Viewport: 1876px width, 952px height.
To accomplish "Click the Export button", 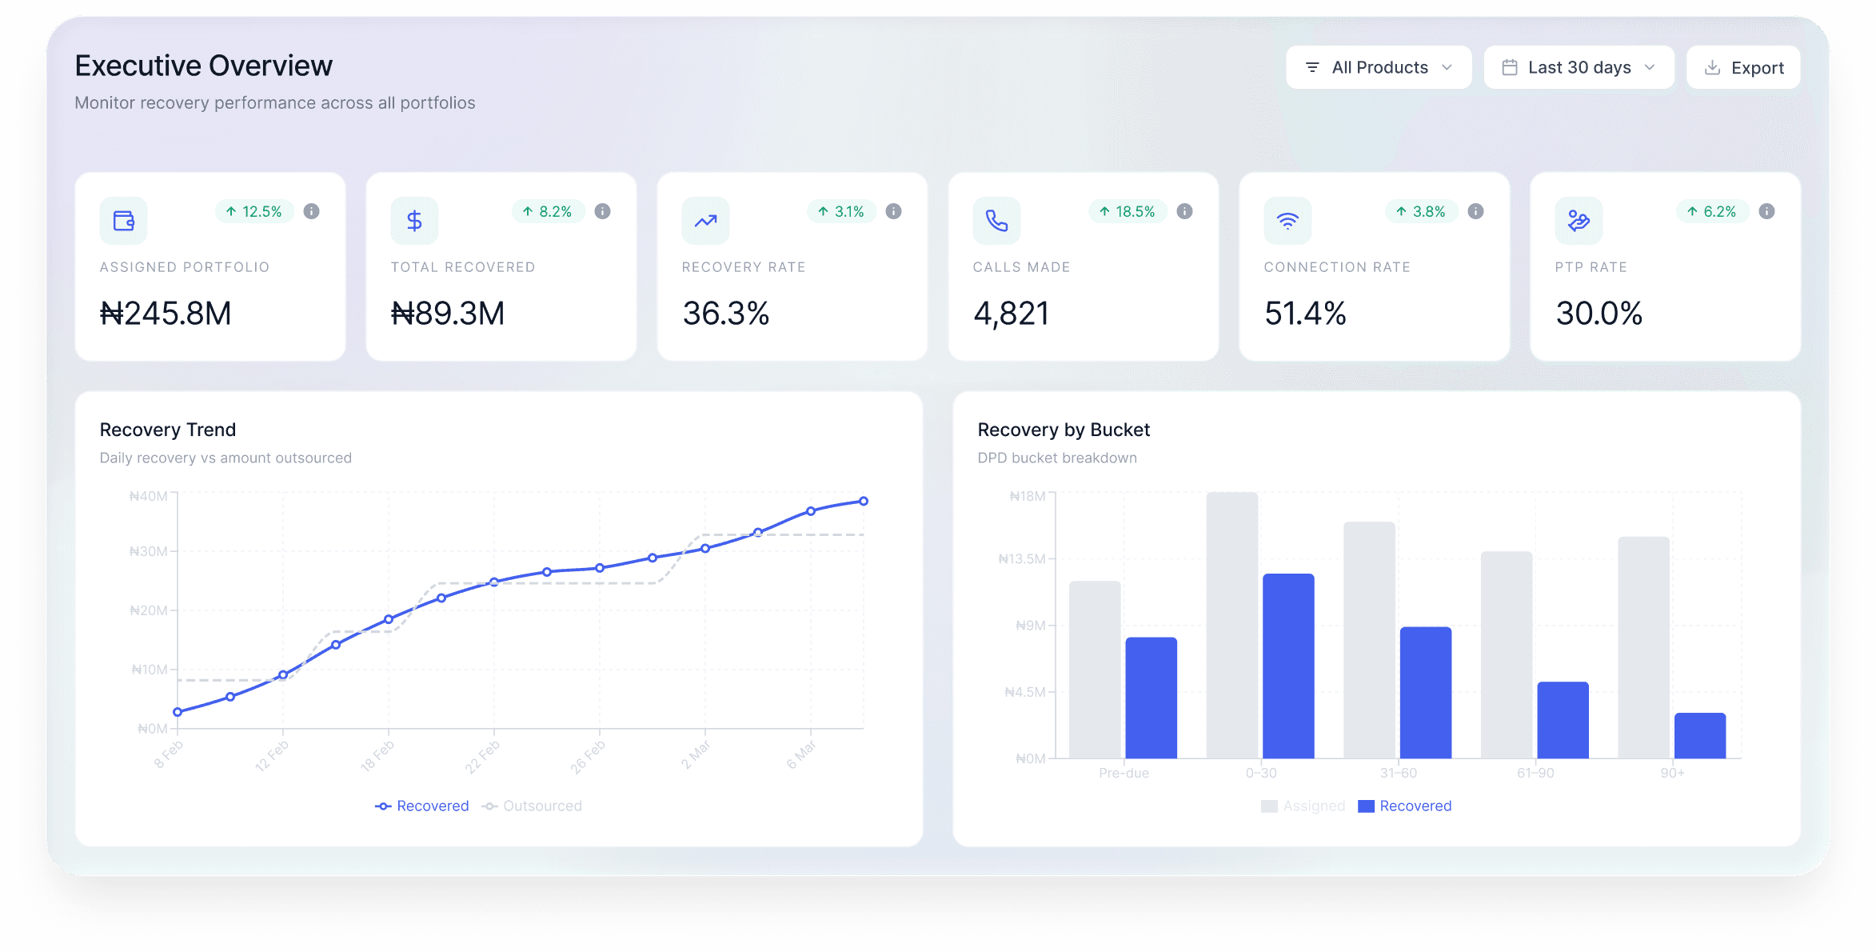I will click(x=1743, y=67).
